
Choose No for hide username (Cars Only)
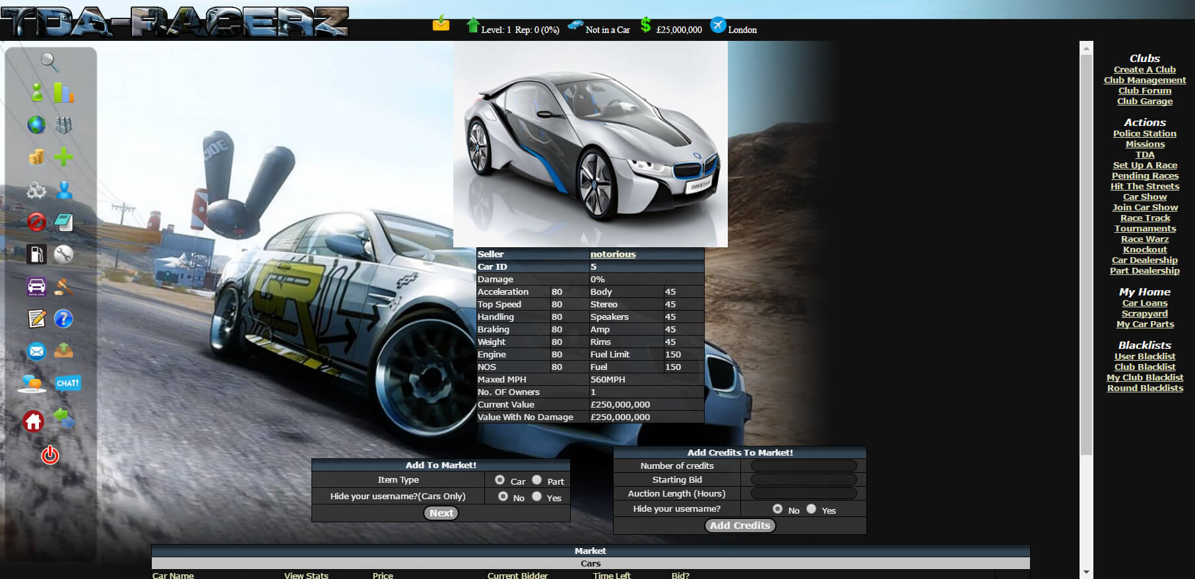tap(503, 497)
